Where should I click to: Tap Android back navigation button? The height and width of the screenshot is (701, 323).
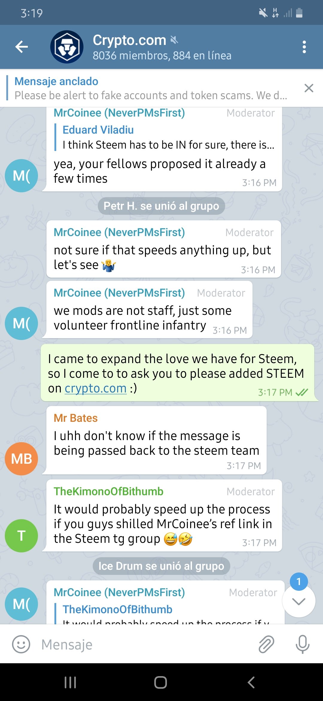pyautogui.click(x=252, y=682)
